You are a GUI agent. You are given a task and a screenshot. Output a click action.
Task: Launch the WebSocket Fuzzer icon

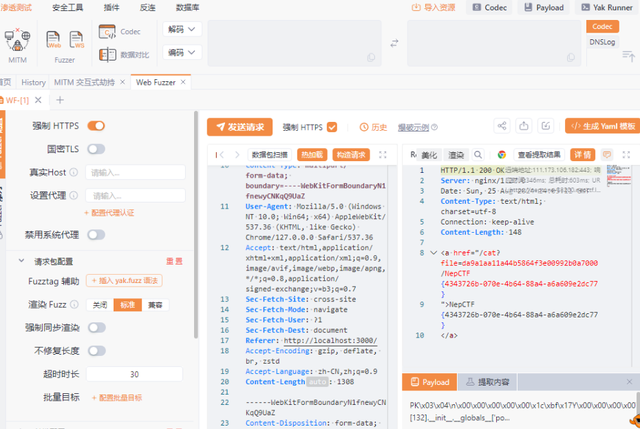pyautogui.click(x=76, y=40)
